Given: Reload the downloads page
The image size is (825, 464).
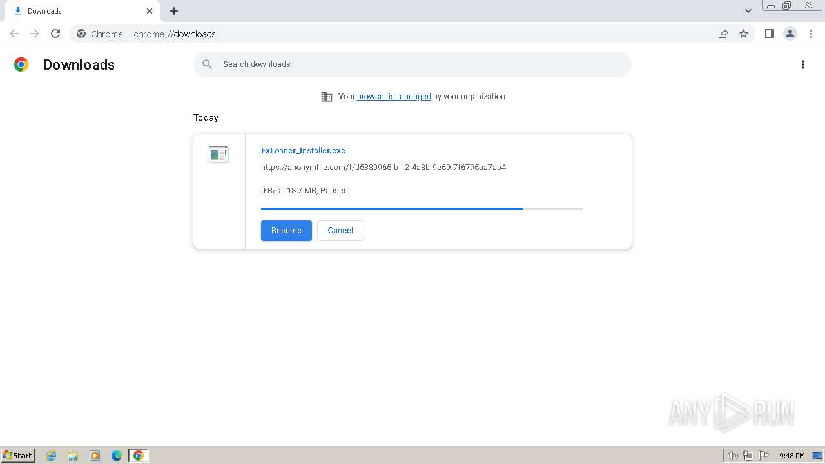Looking at the screenshot, I should point(55,34).
